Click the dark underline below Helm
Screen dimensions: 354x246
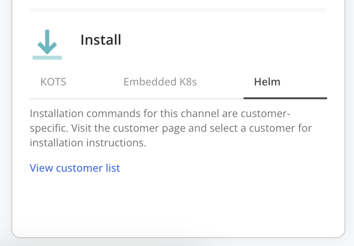point(285,98)
